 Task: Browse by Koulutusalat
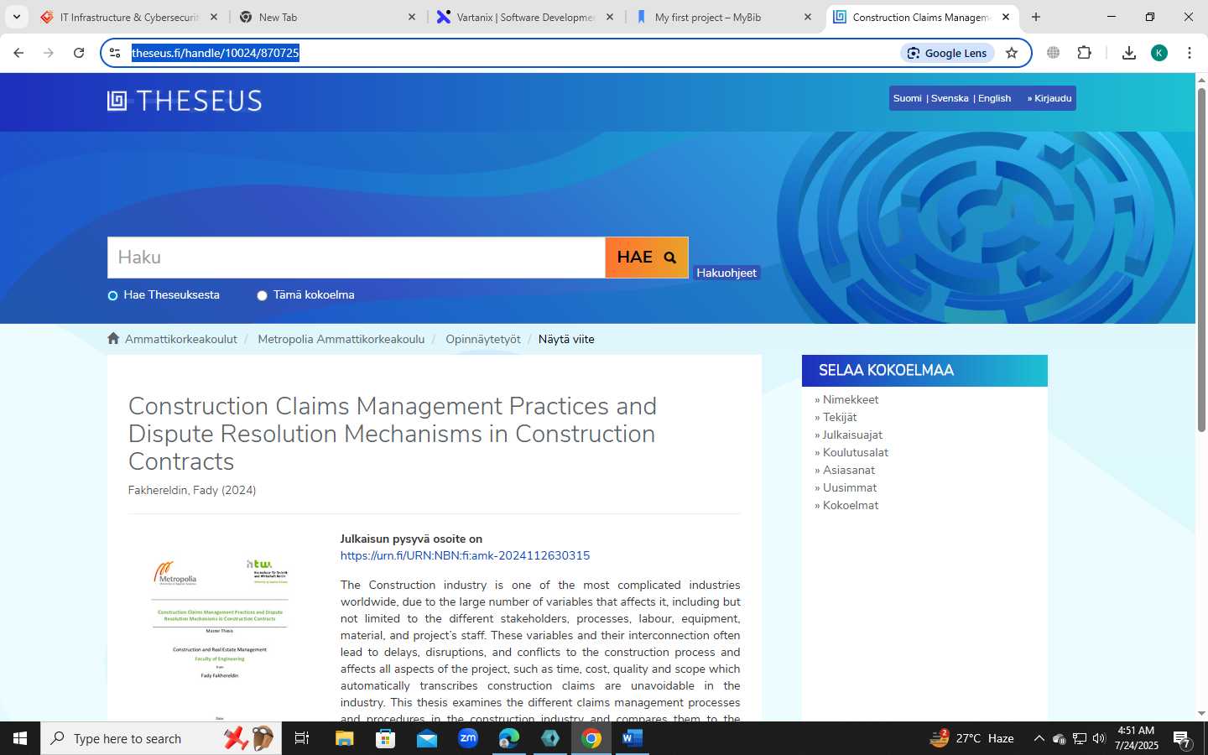pos(856,452)
